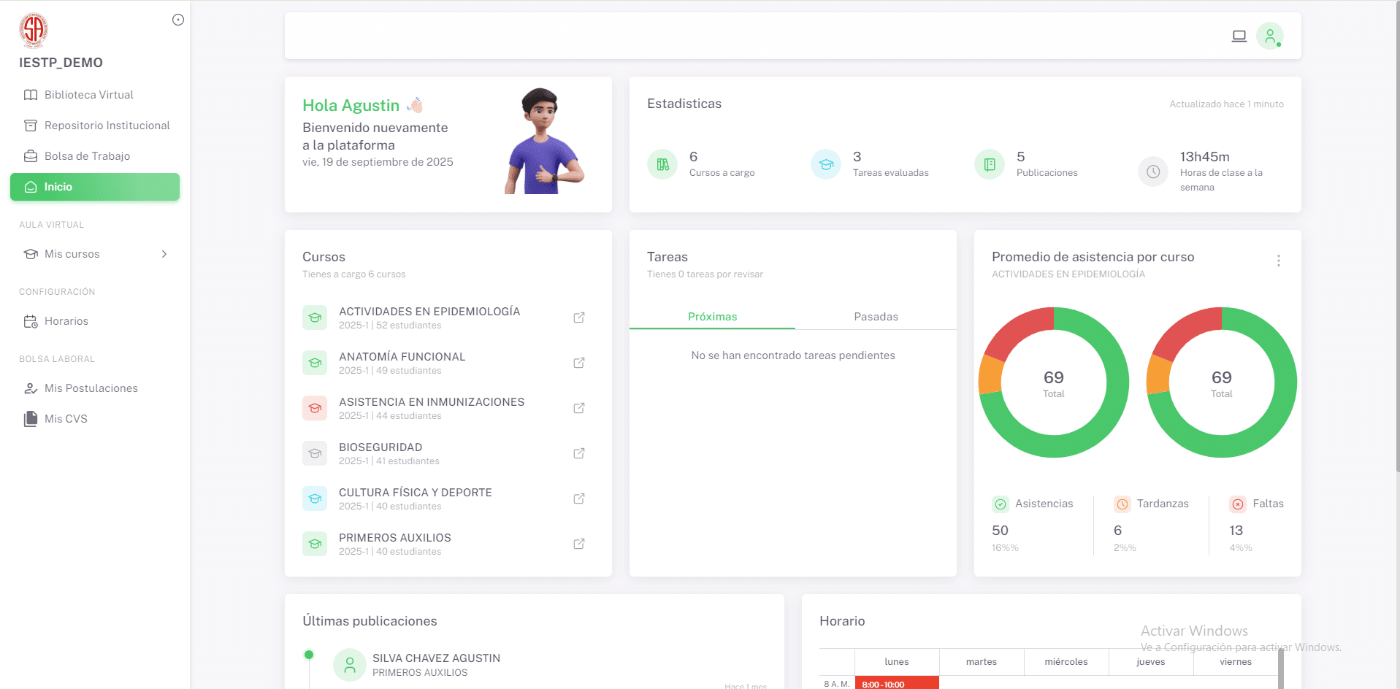
Task: Toggle the sidebar pin circle button
Action: [x=177, y=20]
